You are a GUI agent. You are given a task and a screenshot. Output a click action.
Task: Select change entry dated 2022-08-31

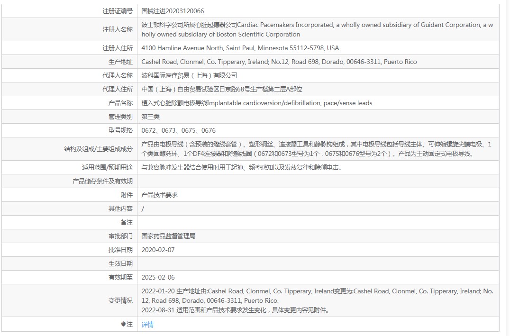(236, 310)
